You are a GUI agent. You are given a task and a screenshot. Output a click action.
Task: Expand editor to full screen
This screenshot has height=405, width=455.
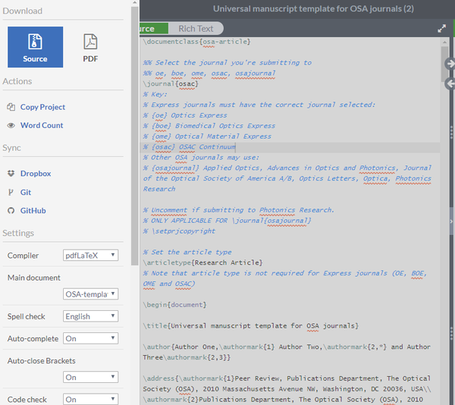coord(441,28)
